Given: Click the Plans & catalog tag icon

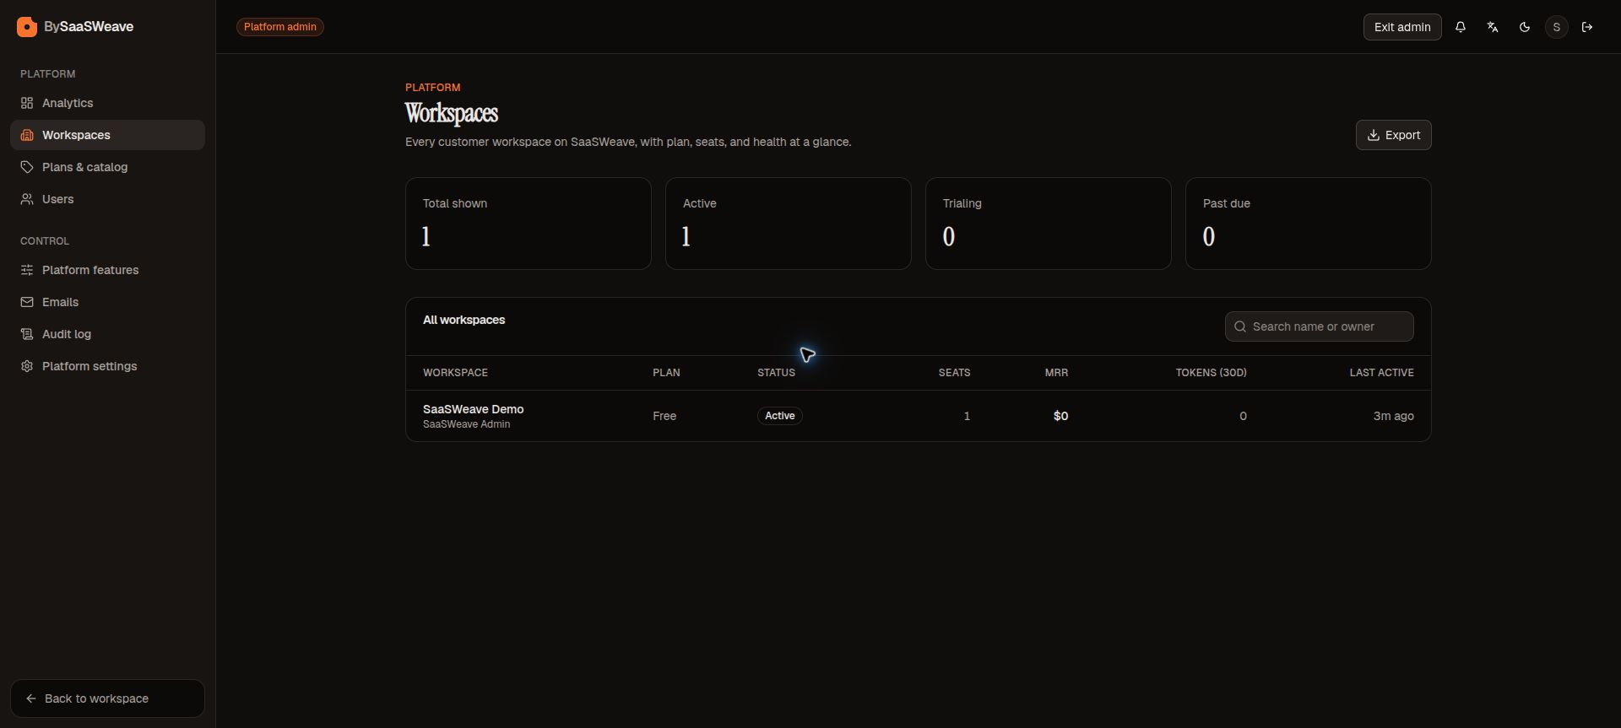Looking at the screenshot, I should 27,167.
